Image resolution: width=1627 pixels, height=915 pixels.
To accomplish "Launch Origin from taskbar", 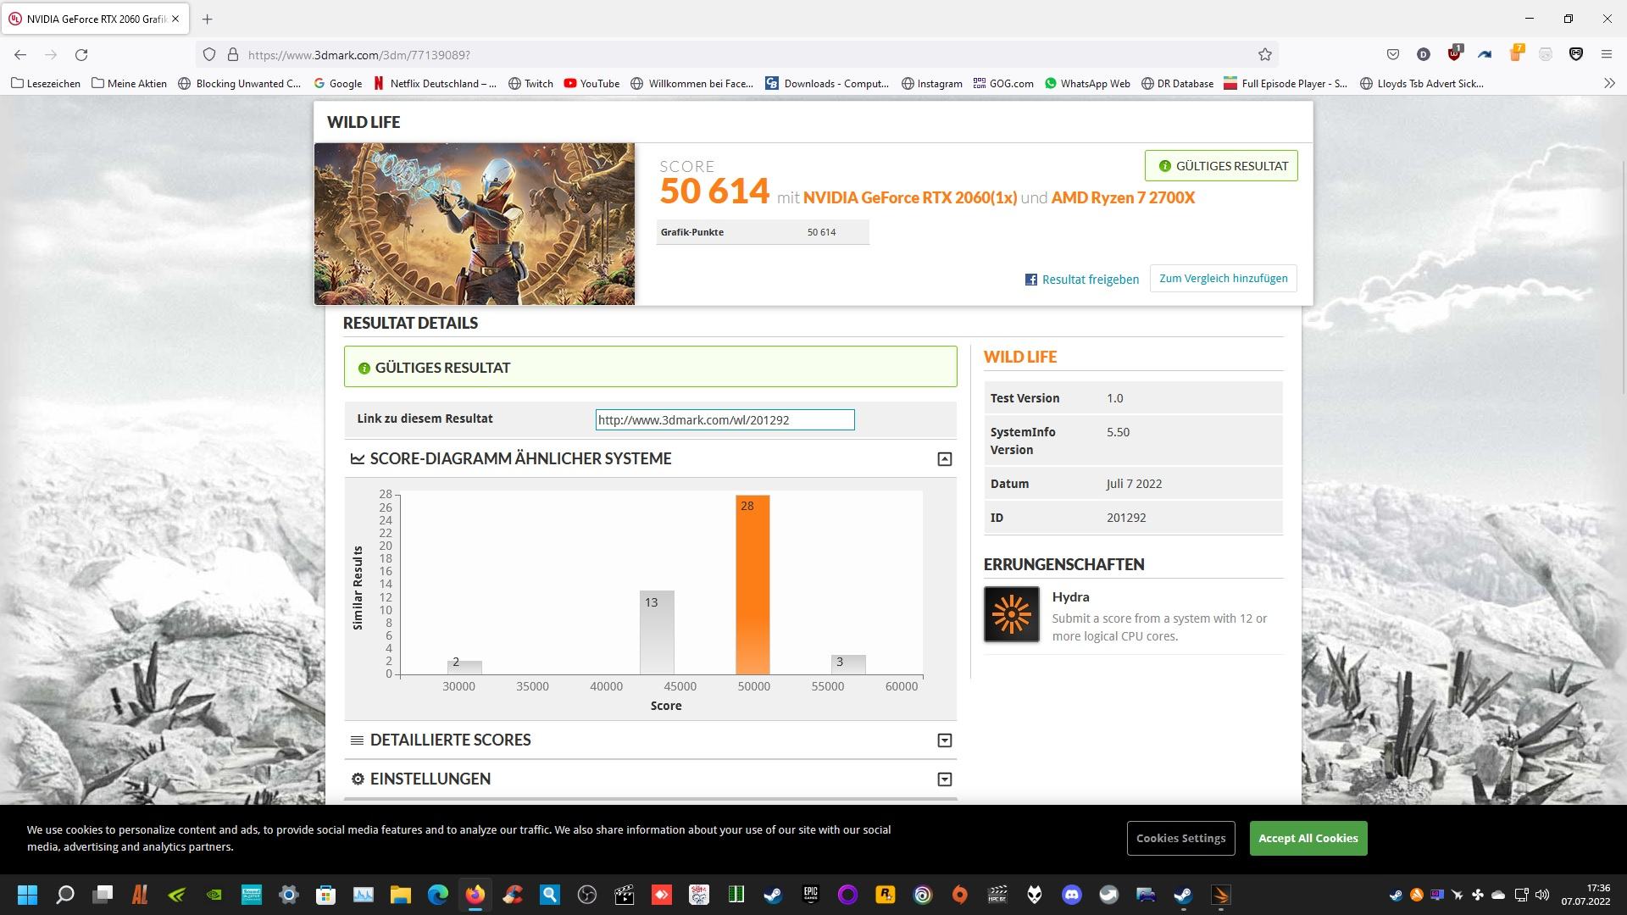I will [960, 895].
